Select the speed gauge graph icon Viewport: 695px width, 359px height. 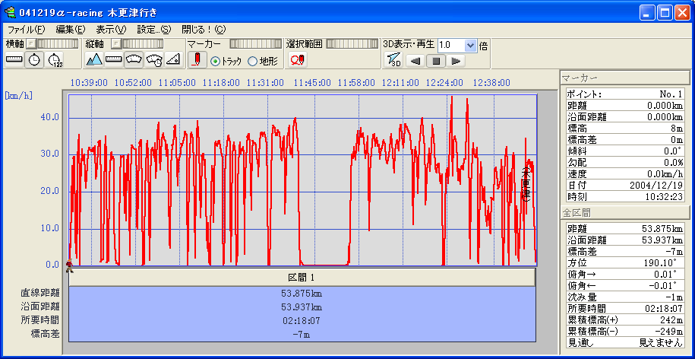[134, 59]
